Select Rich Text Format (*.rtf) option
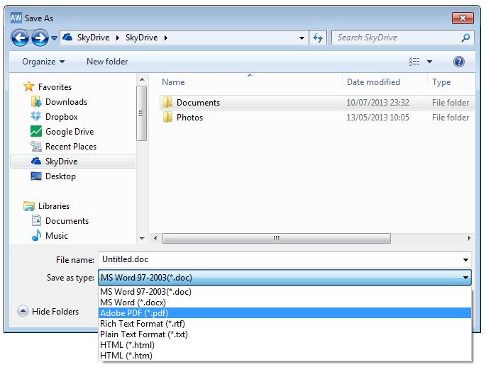486x367 pixels. pyautogui.click(x=143, y=324)
